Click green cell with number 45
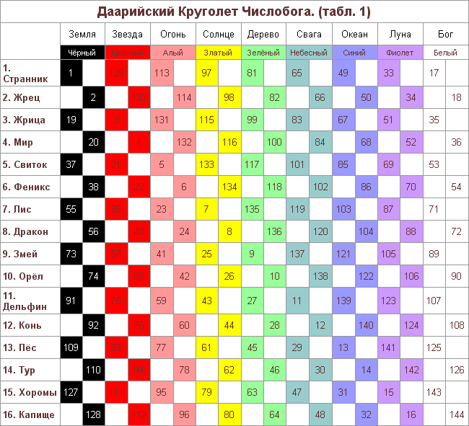The width and height of the screenshot is (469, 426). point(253,347)
